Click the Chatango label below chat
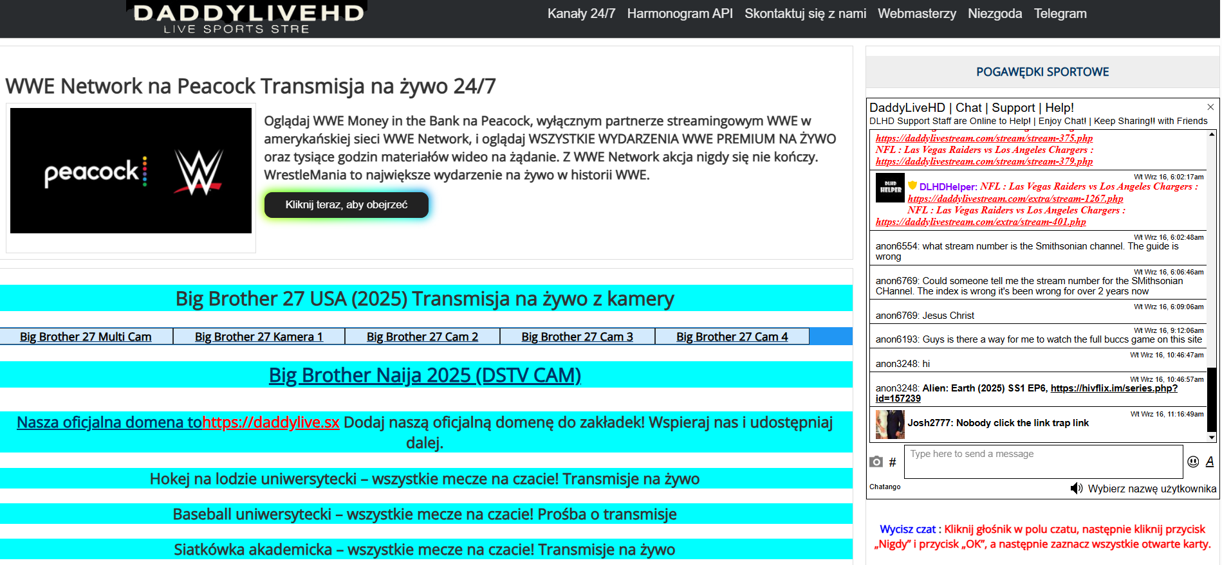Image resolution: width=1222 pixels, height=565 pixels. tap(885, 487)
